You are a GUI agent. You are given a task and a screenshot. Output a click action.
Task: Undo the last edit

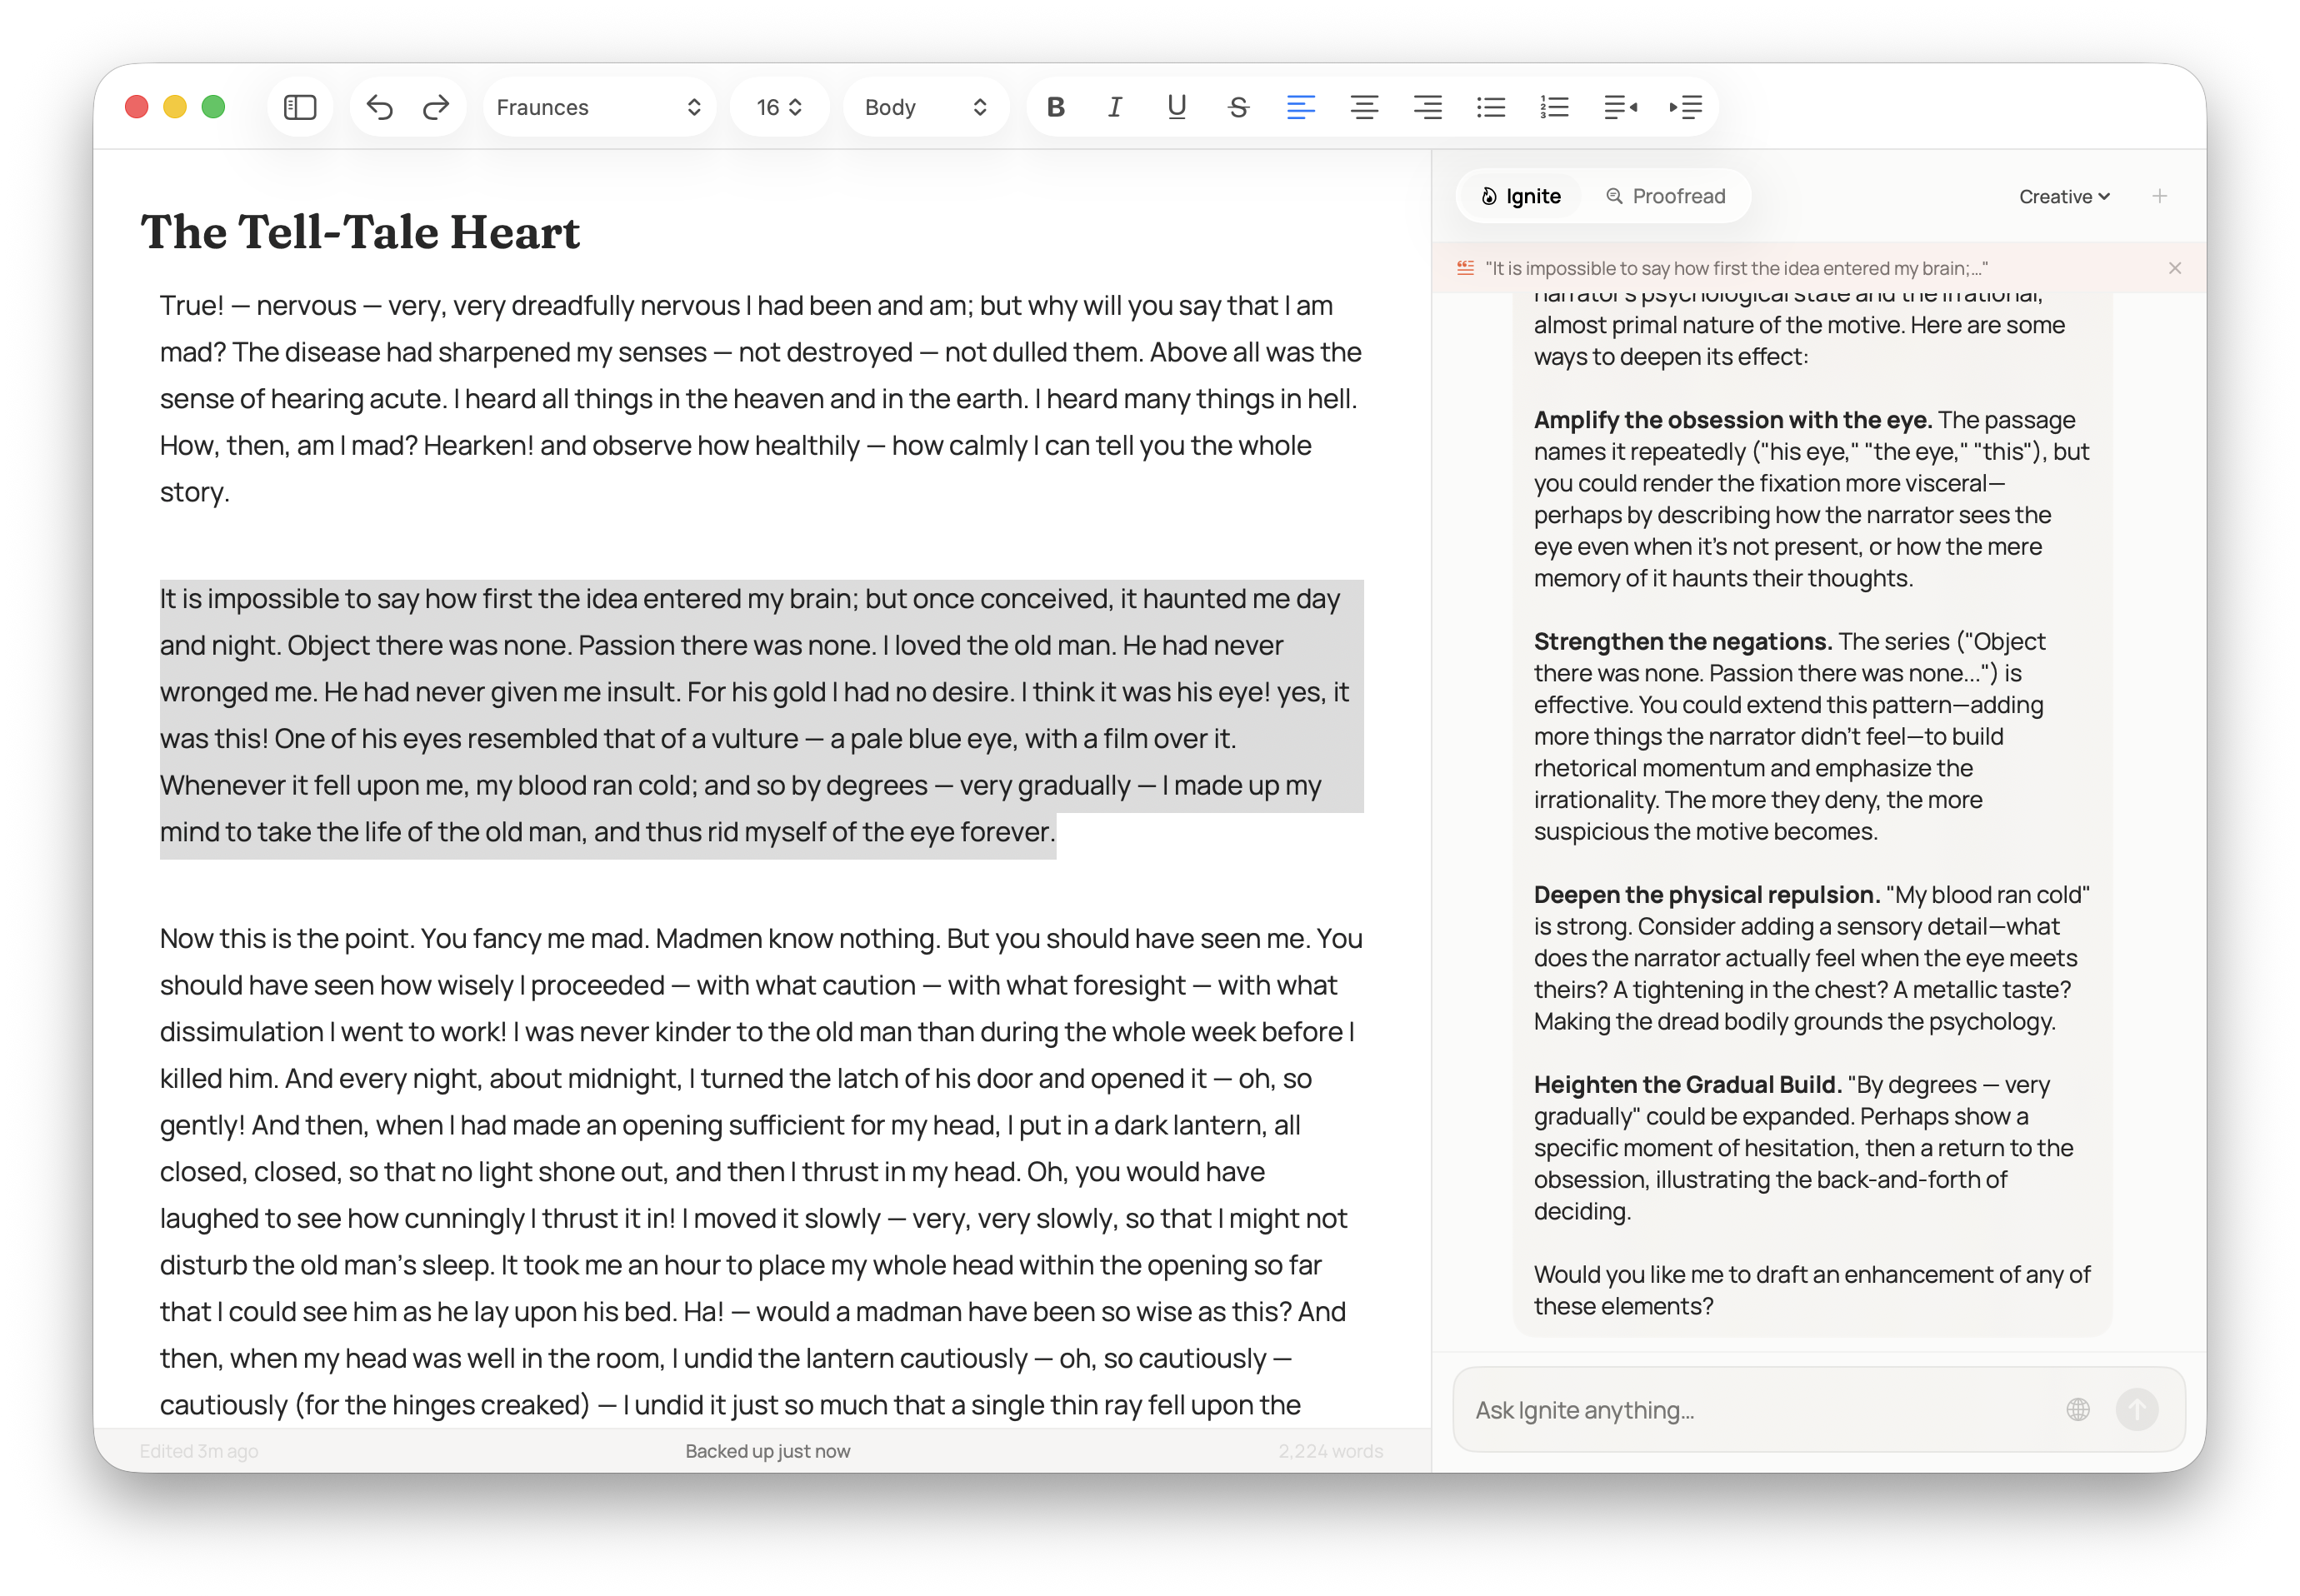[380, 107]
